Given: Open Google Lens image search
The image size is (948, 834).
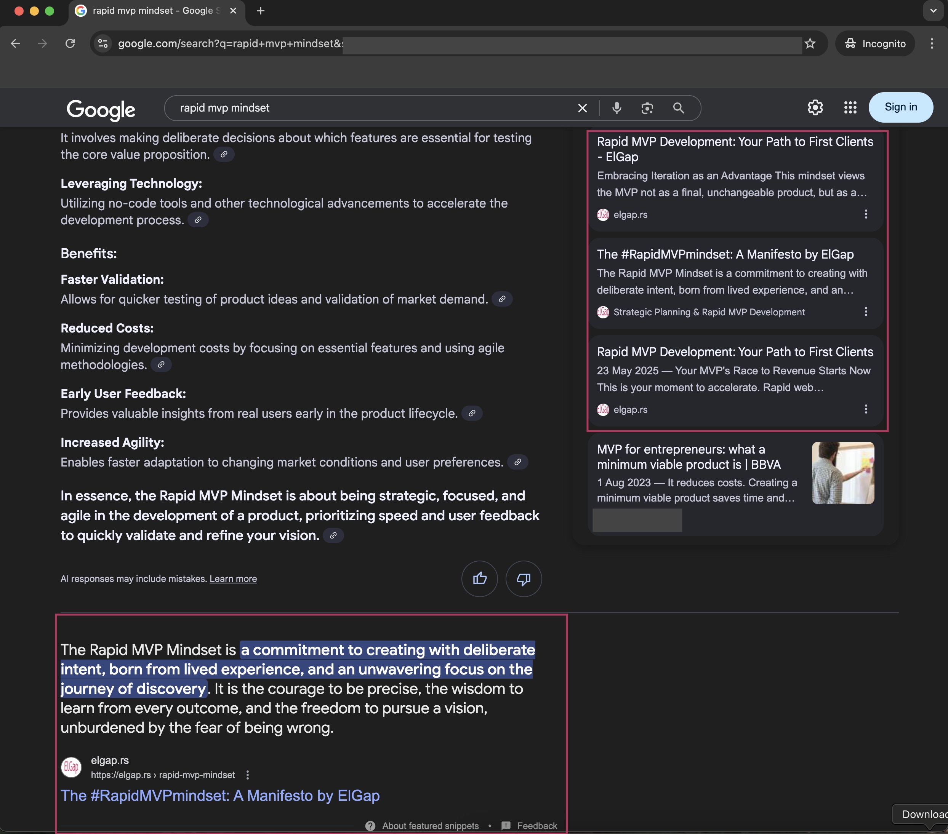Looking at the screenshot, I should click(x=647, y=108).
